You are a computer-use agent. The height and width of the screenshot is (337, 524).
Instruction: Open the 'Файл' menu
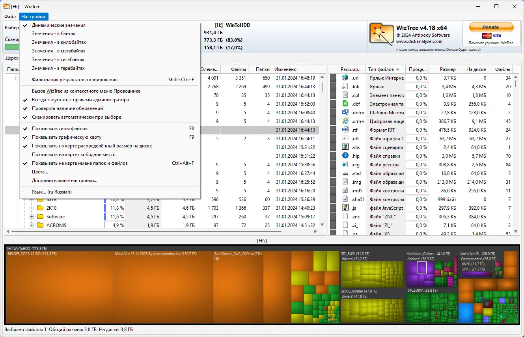10,17
